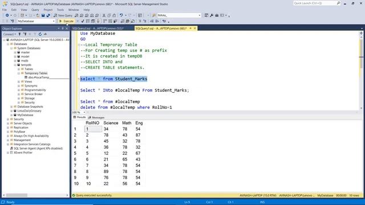Expand the Server Objects node
The image size is (365, 205).
pos(7,124)
